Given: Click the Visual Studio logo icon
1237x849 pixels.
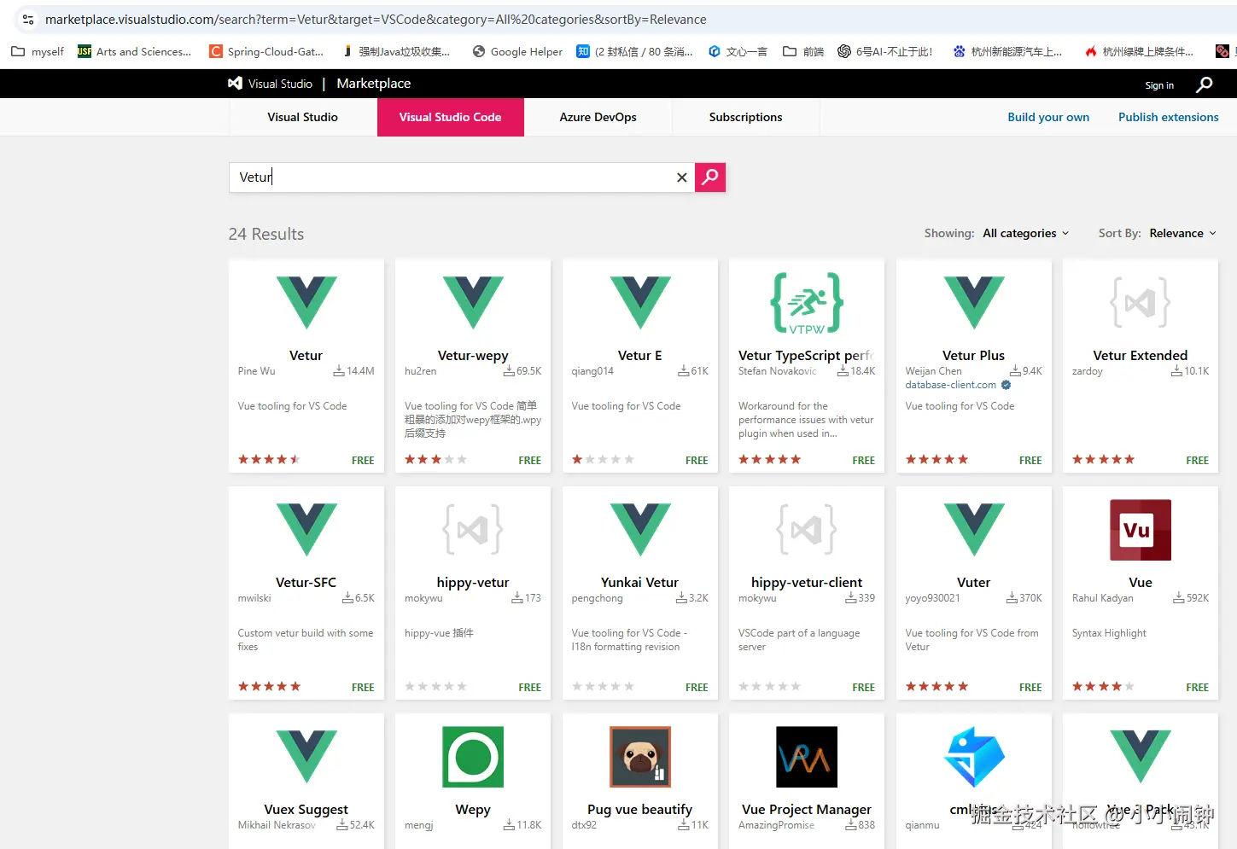Looking at the screenshot, I should click(x=235, y=84).
